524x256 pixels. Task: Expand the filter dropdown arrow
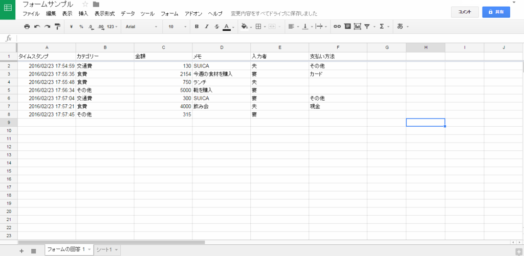click(x=374, y=27)
